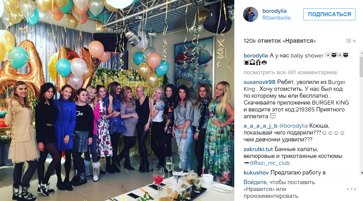Open the borodylia profile avatar
The height and width of the screenshot is (201, 363).
click(x=251, y=14)
